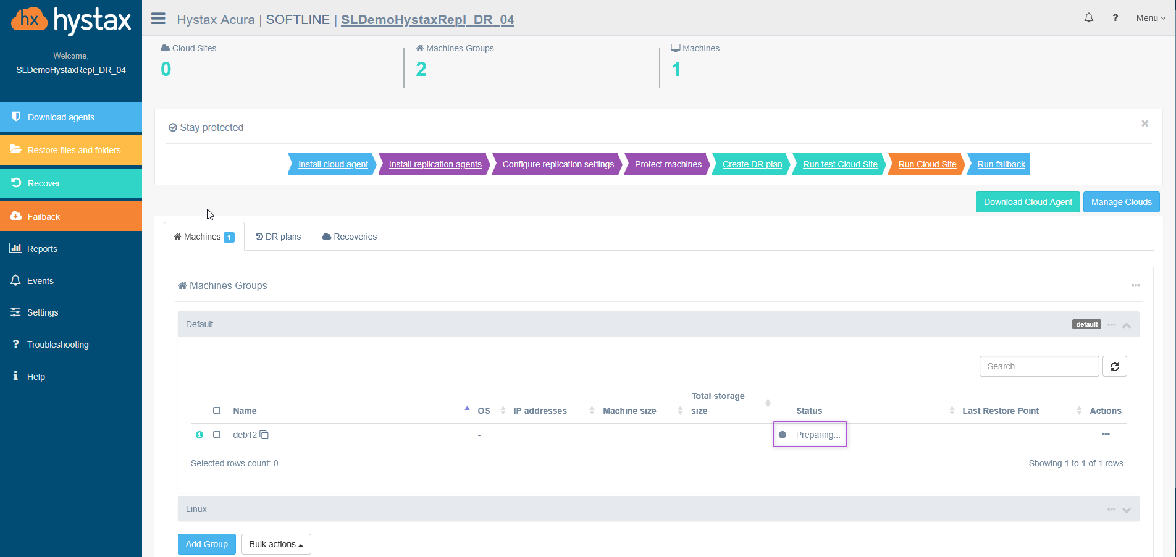This screenshot has width=1176, height=557.
Task: Click the Create DR plan link
Action: 752,164
